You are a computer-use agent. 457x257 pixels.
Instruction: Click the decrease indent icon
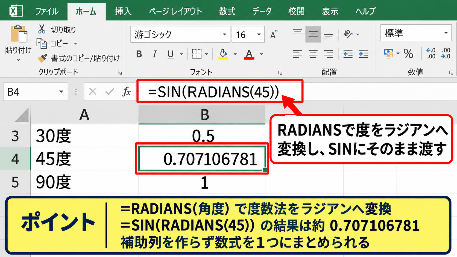point(348,54)
